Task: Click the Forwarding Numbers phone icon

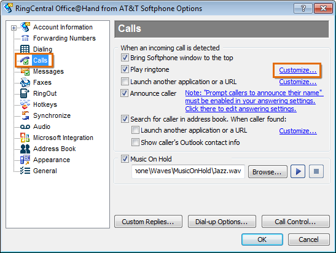Action: click(25, 38)
